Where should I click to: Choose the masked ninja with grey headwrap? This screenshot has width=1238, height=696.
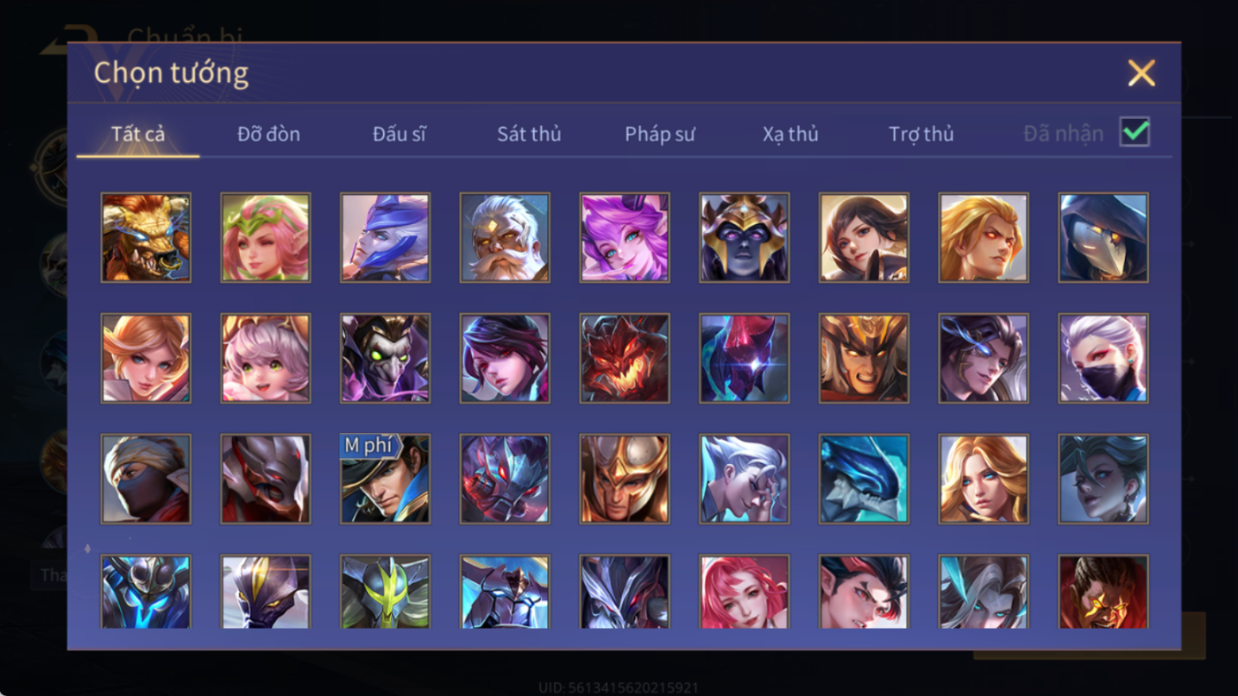[146, 479]
